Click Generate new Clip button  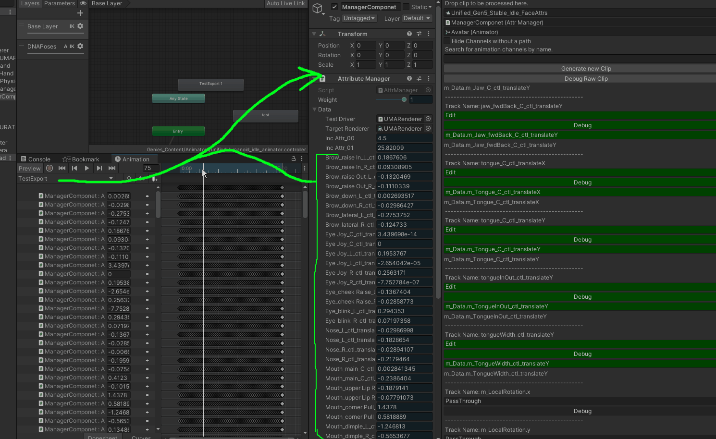(586, 68)
